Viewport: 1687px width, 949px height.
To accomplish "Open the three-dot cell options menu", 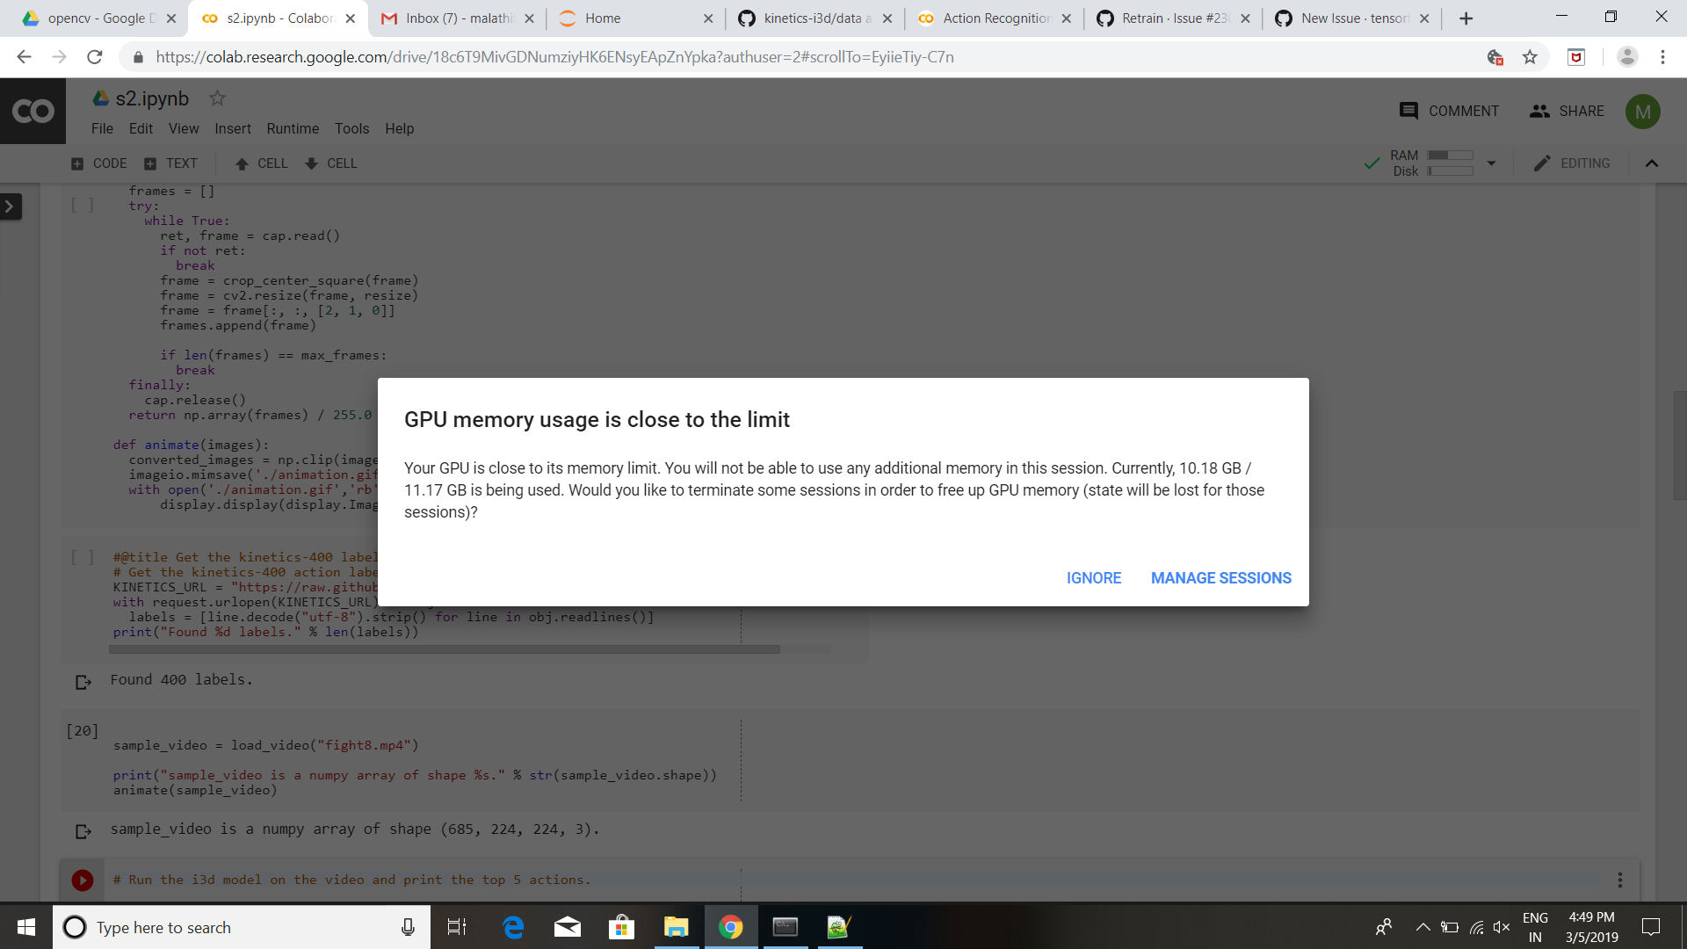I will pyautogui.click(x=1619, y=880).
